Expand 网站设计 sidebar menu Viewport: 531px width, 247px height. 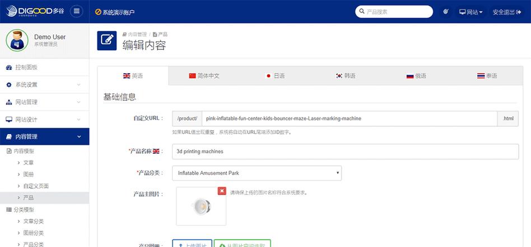pos(45,120)
